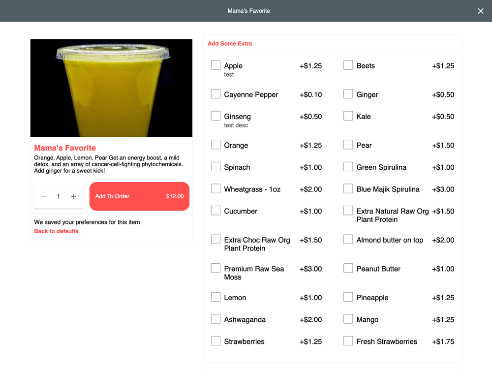Check the Apple extra checkbox

point(215,65)
